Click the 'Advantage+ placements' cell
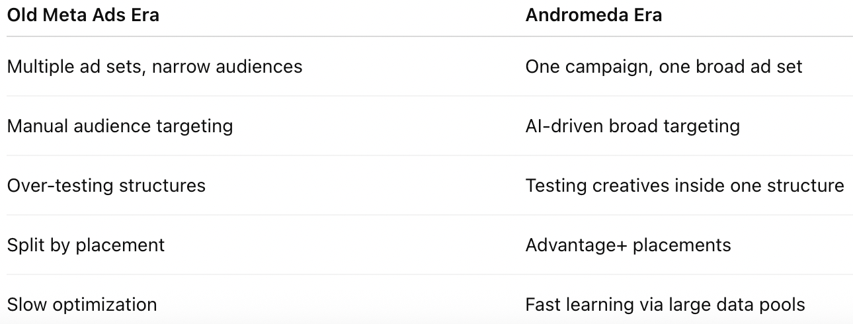Screen dimensions: 853x324 coord(628,245)
